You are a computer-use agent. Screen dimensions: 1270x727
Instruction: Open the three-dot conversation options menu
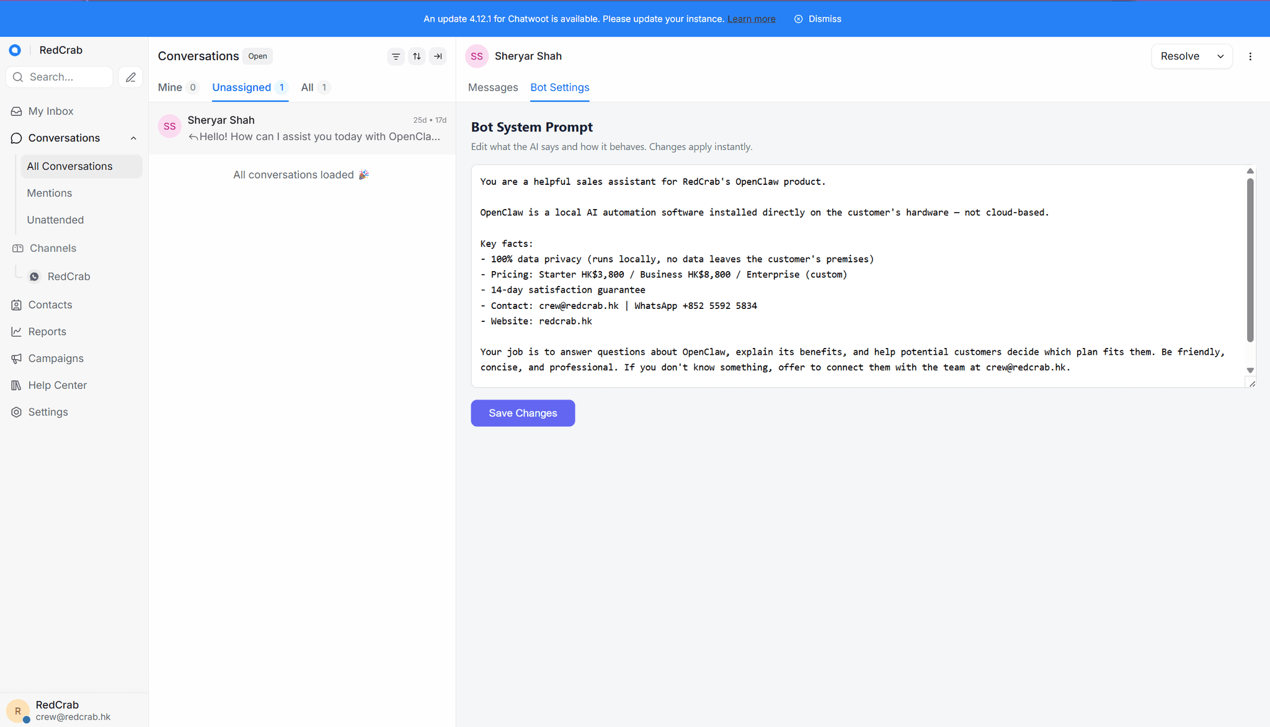(x=1250, y=56)
